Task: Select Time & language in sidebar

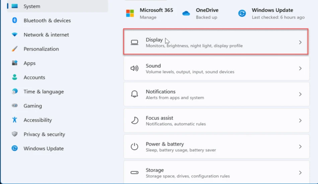Action: (44, 92)
